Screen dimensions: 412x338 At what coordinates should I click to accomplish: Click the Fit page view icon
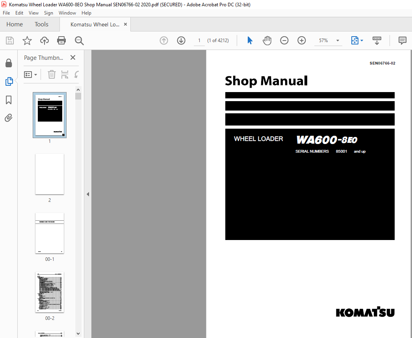(355, 41)
